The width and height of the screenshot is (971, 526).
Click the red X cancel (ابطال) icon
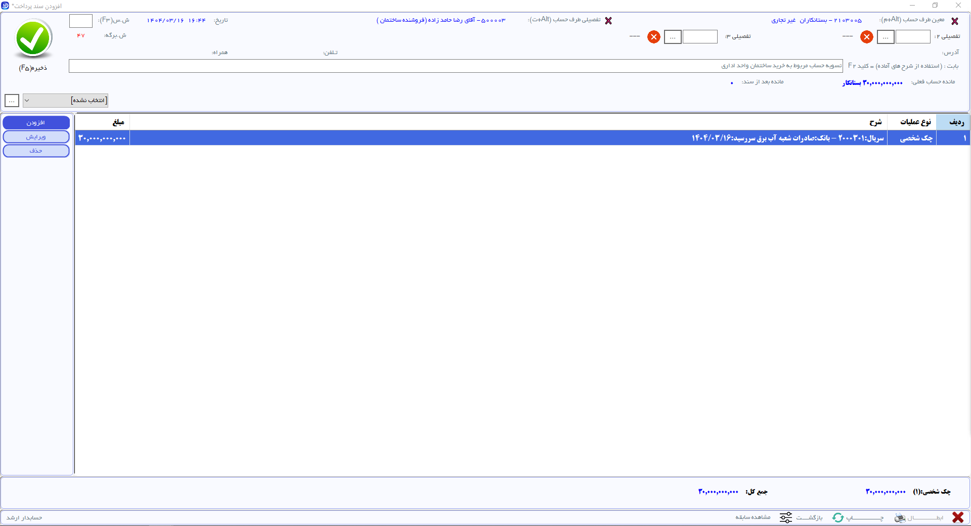click(x=958, y=517)
